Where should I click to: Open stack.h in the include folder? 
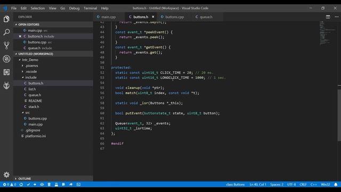click(53, 107)
